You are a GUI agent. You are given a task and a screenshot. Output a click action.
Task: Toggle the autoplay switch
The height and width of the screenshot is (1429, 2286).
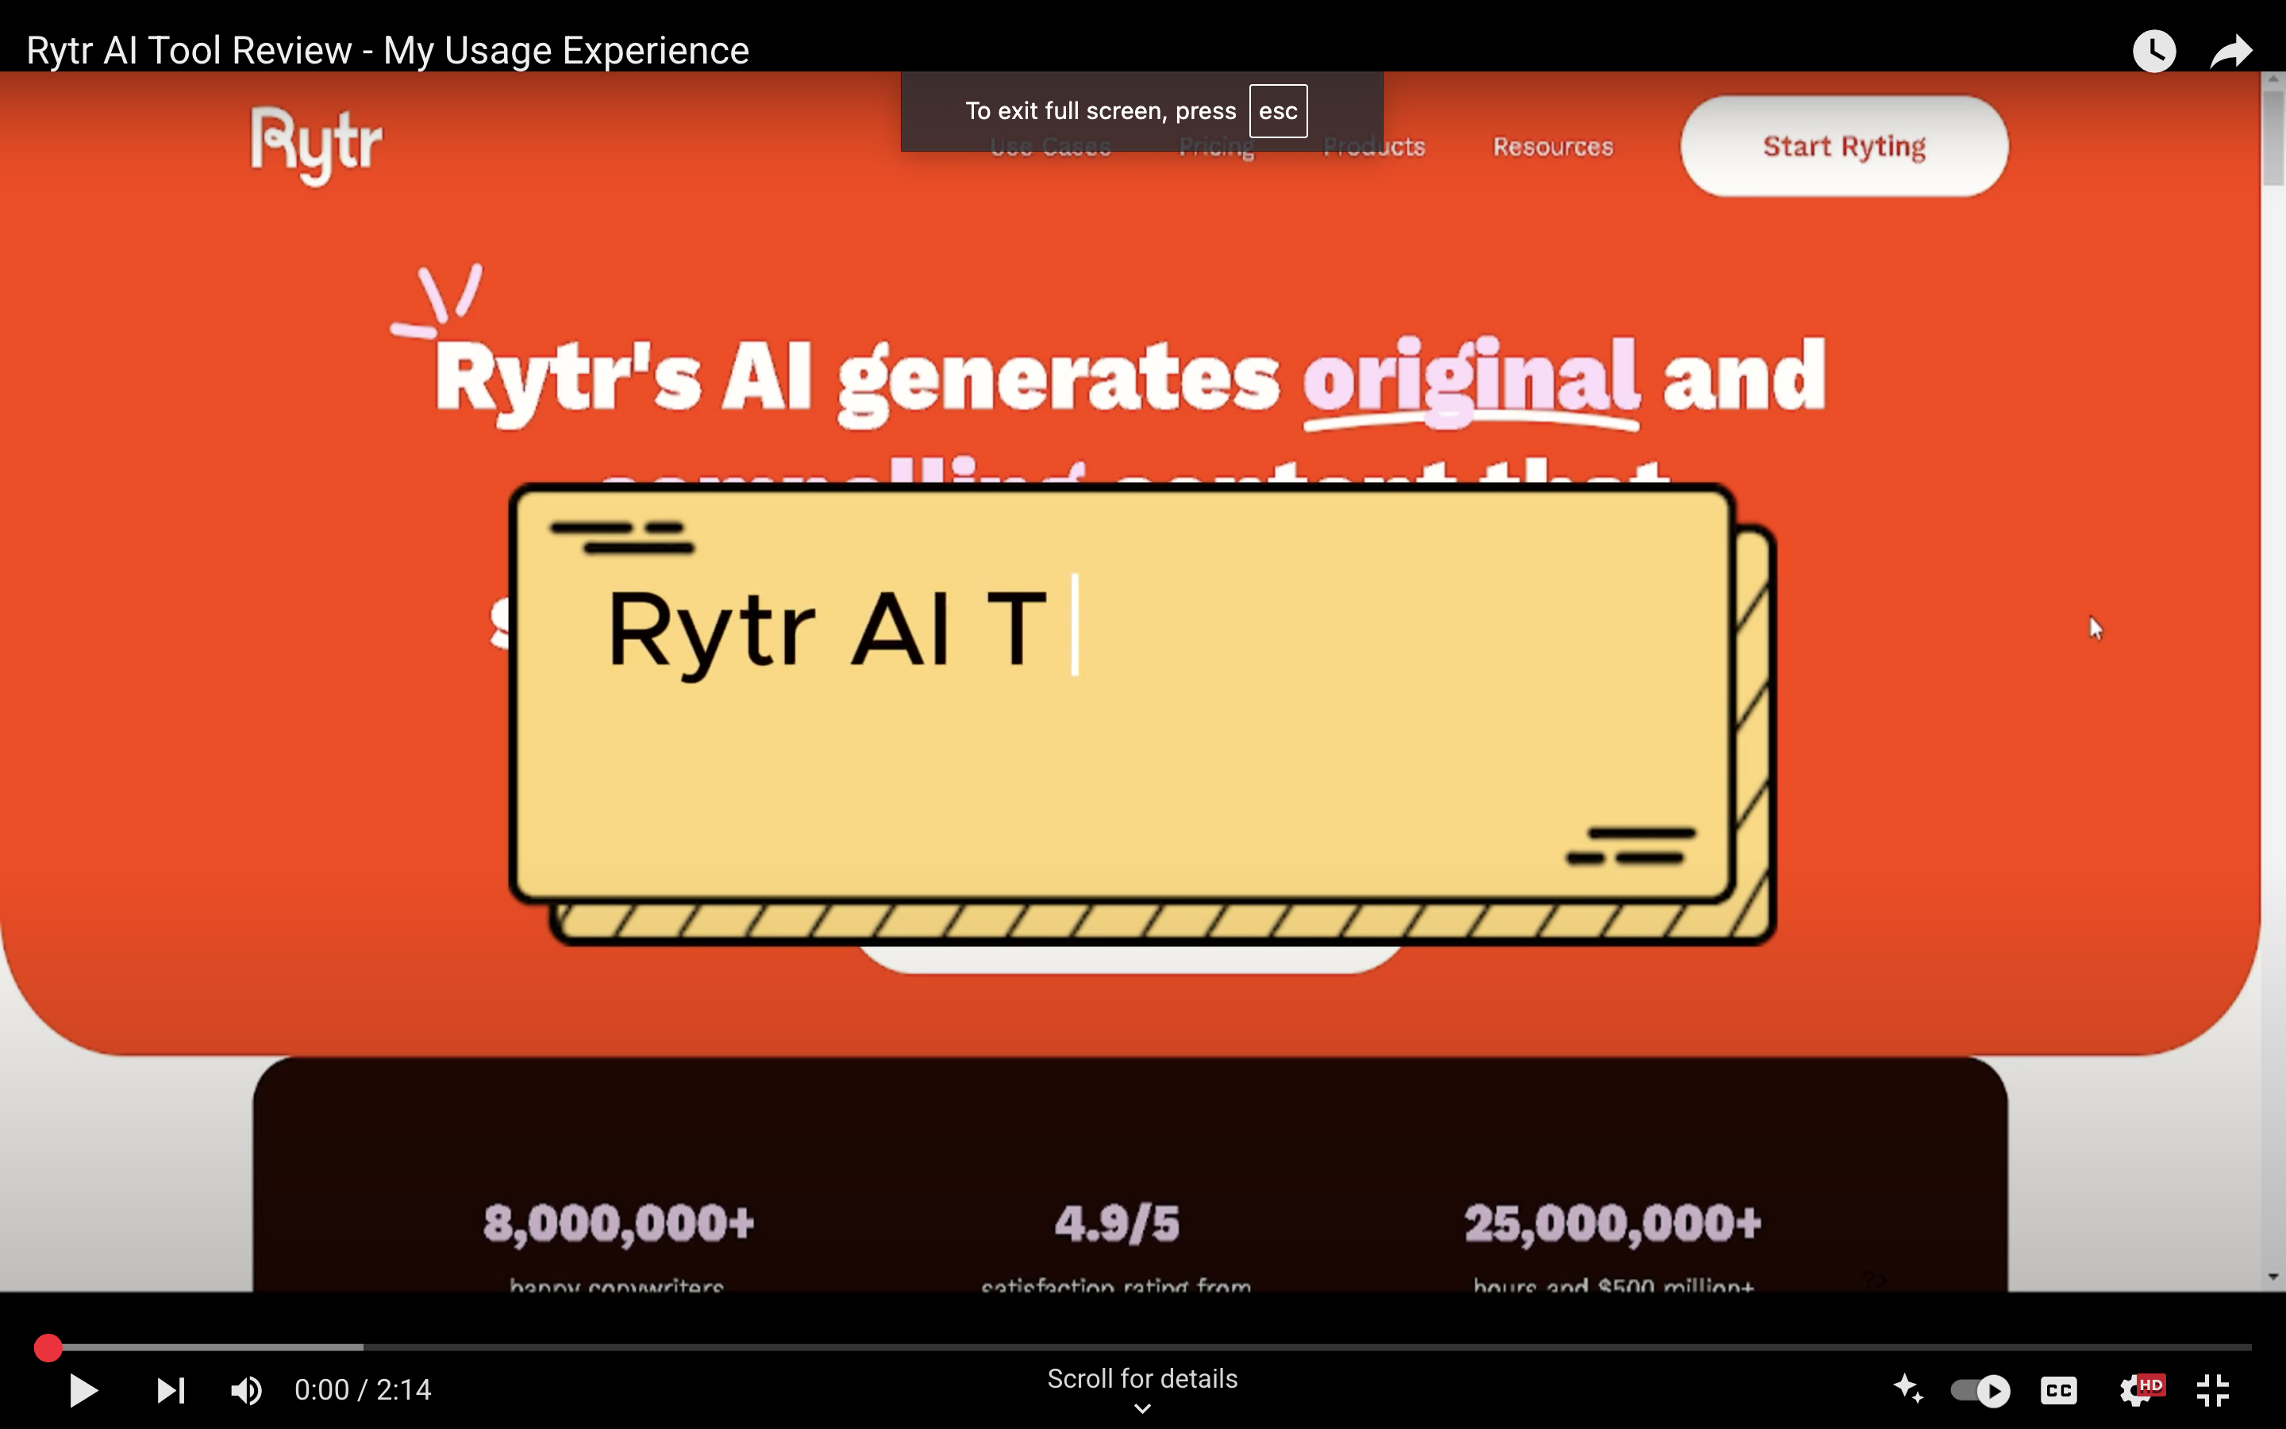click(1981, 1390)
